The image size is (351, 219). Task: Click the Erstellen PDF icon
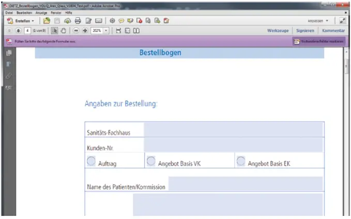10,21
